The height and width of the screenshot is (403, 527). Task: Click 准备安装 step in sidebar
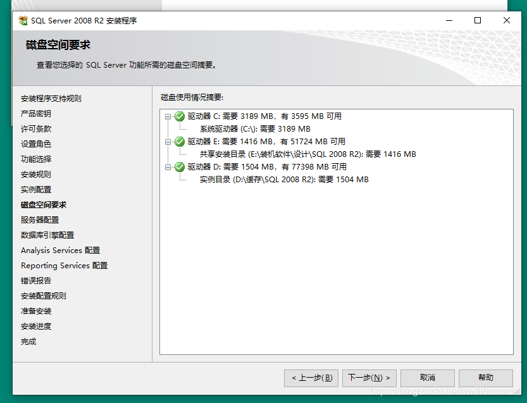[x=36, y=311]
